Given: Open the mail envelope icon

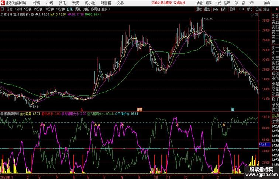Looking at the screenshot, I should [x=252, y=3].
